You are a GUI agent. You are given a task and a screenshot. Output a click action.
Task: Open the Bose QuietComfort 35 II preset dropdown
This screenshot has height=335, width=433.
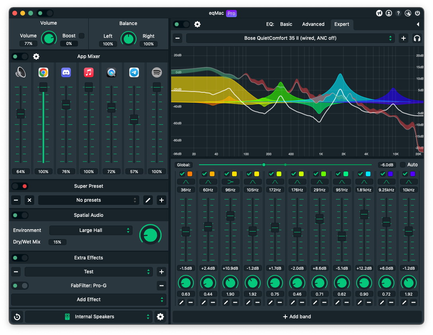(290, 38)
